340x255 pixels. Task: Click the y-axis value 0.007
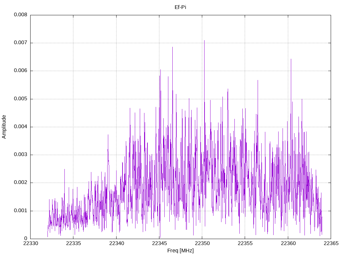click(x=21, y=43)
